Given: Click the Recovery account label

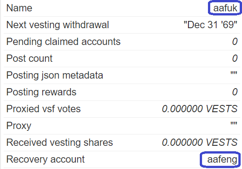Looking at the screenshot, I should click(45, 159).
